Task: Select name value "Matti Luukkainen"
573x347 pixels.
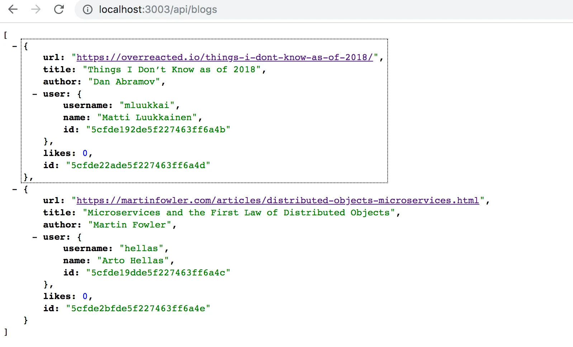Action: 147,117
